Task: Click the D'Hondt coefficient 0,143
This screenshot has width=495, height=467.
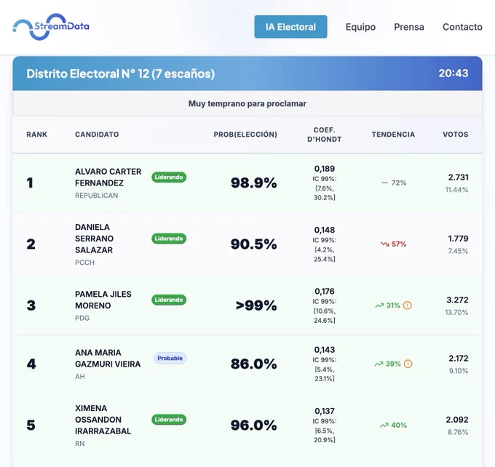Action: [324, 350]
